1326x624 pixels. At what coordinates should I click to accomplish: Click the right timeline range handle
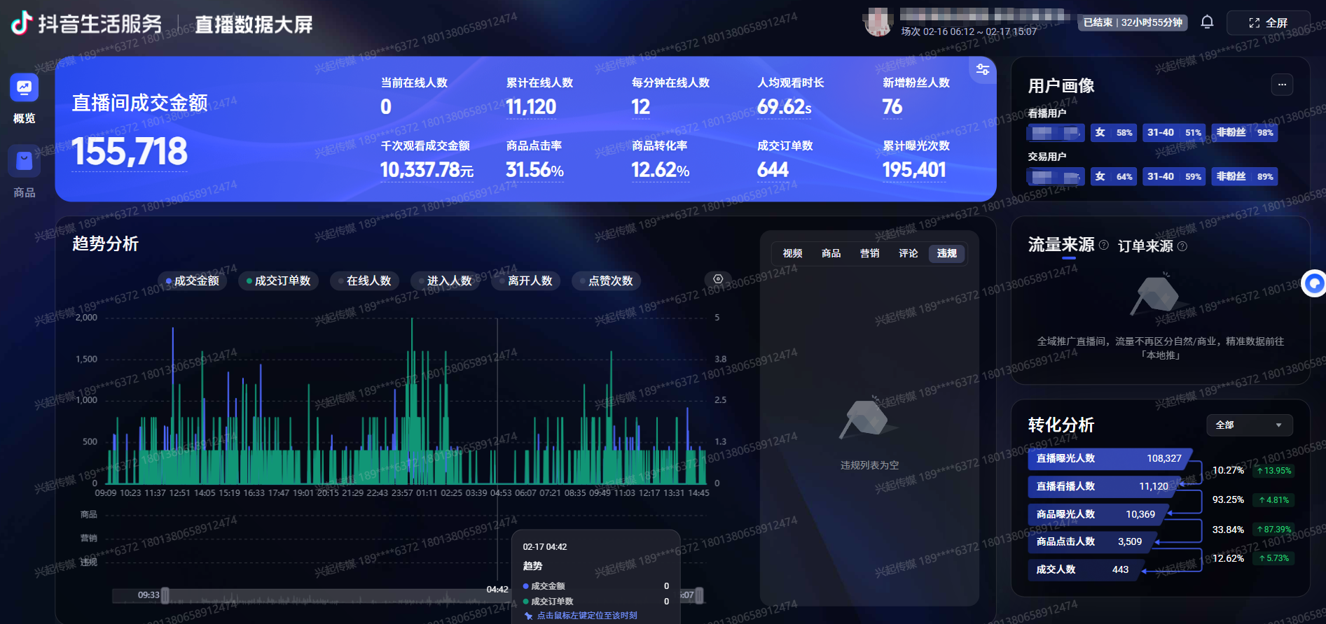pos(699,595)
